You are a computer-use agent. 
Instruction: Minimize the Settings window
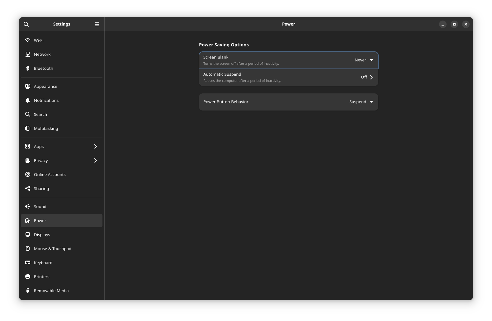(443, 24)
